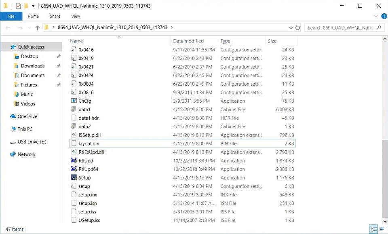Switch to the View ribbon tab
Screen dimensions: 388x234
76,16
